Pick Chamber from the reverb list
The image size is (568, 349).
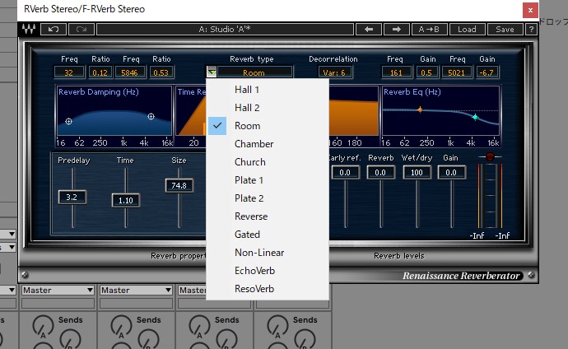click(268, 144)
